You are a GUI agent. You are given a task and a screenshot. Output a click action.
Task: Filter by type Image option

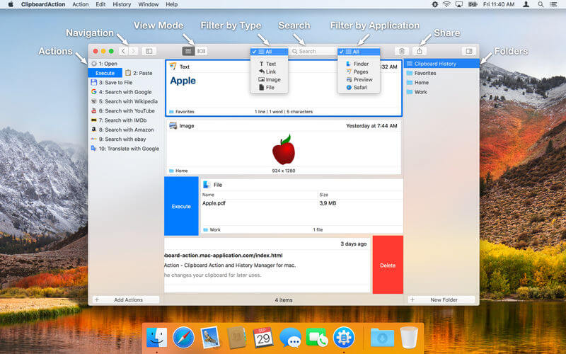[x=270, y=79]
